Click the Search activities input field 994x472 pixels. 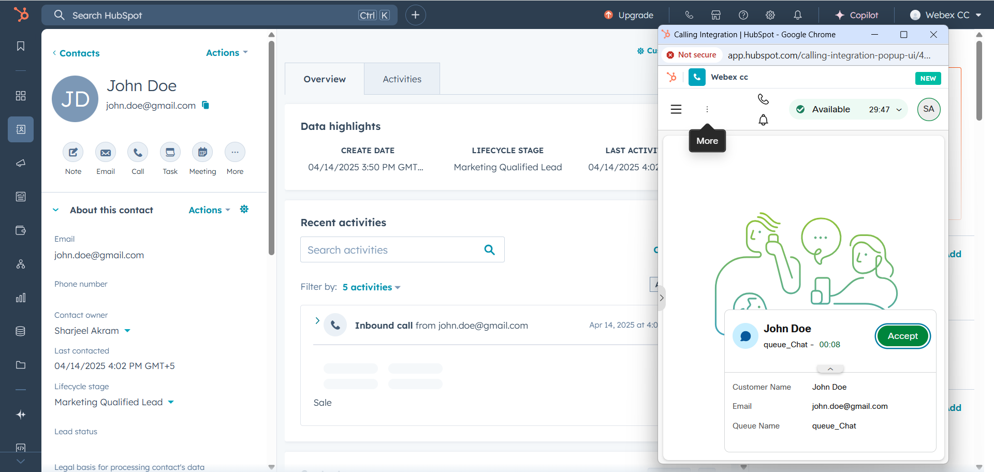[x=391, y=250]
